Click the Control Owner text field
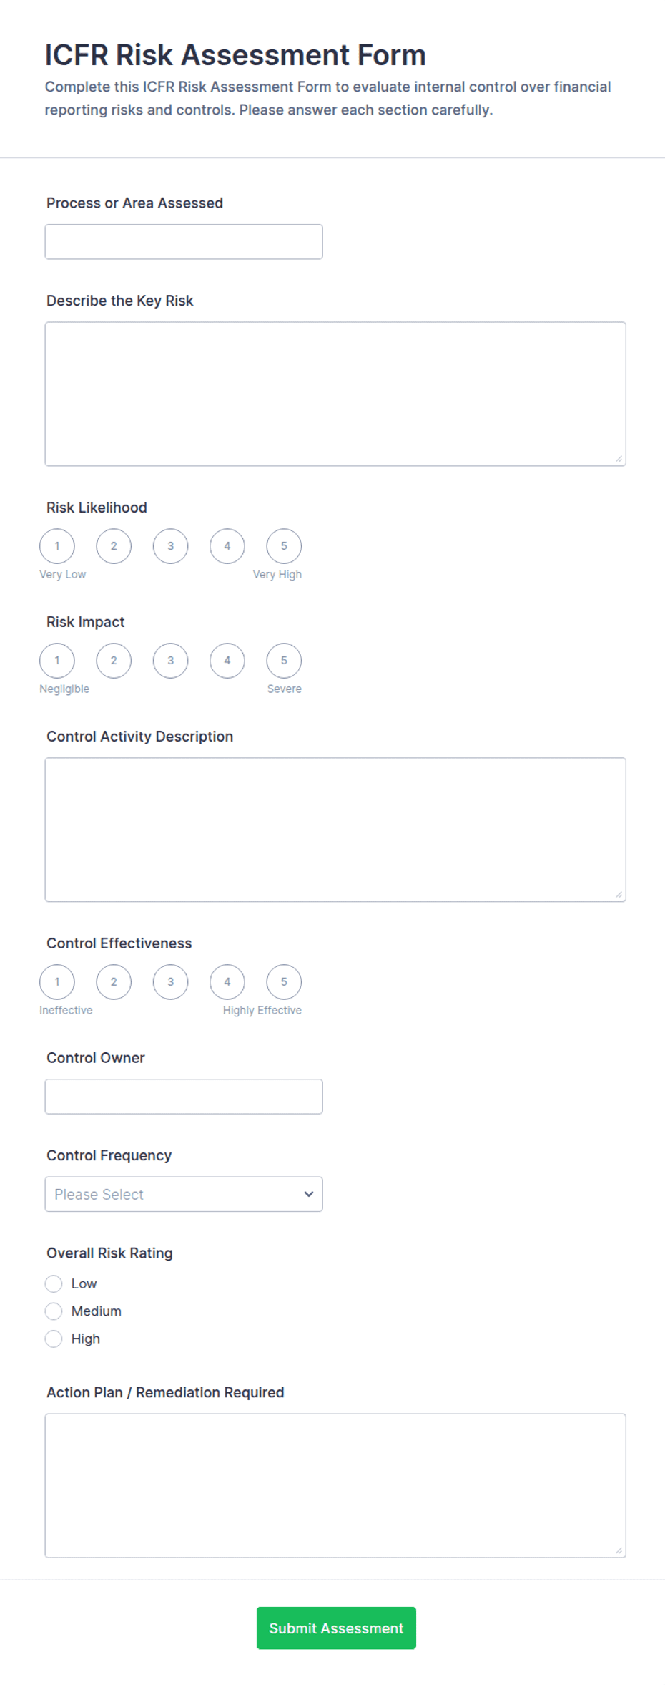Screen dimensions: 665x1685 [x=184, y=1097]
